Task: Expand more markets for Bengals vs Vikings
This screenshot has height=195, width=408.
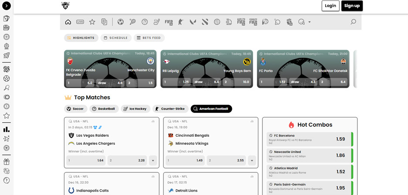Action: tap(252, 161)
